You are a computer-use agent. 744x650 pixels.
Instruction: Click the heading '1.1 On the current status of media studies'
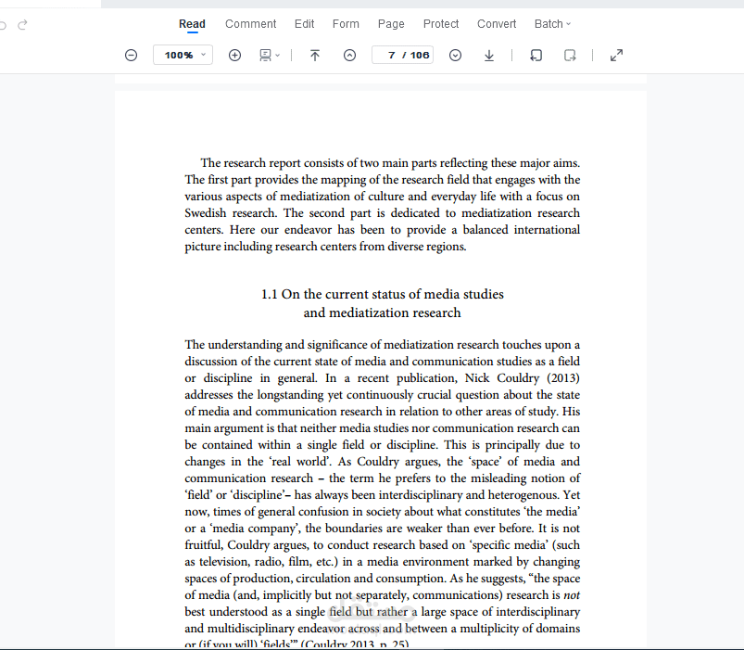pyautogui.click(x=383, y=294)
